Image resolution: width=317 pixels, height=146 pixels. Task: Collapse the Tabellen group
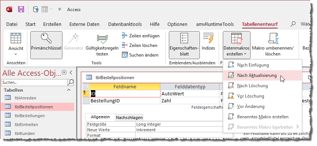pyautogui.click(x=69, y=90)
